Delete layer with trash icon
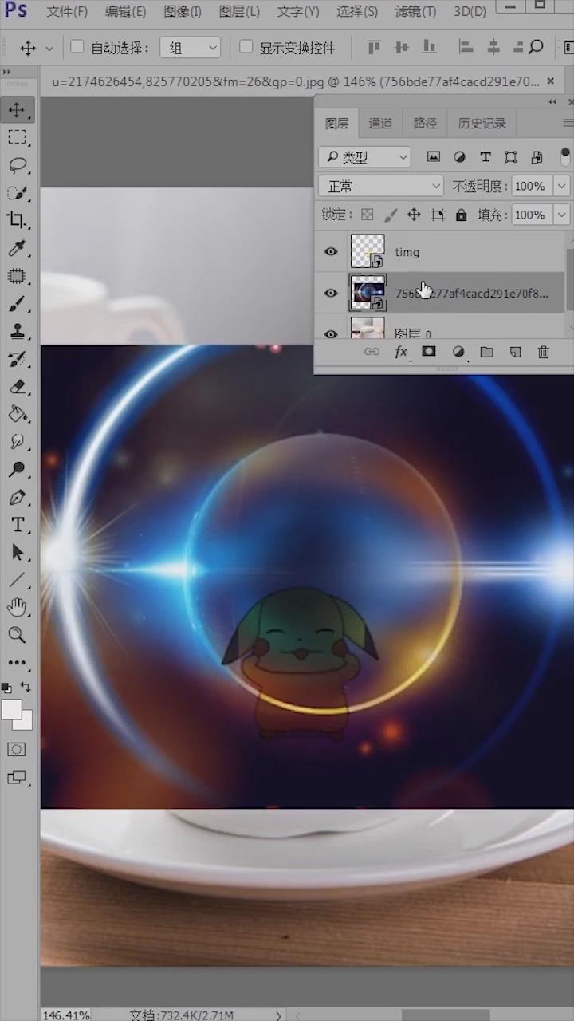574x1021 pixels. click(544, 352)
